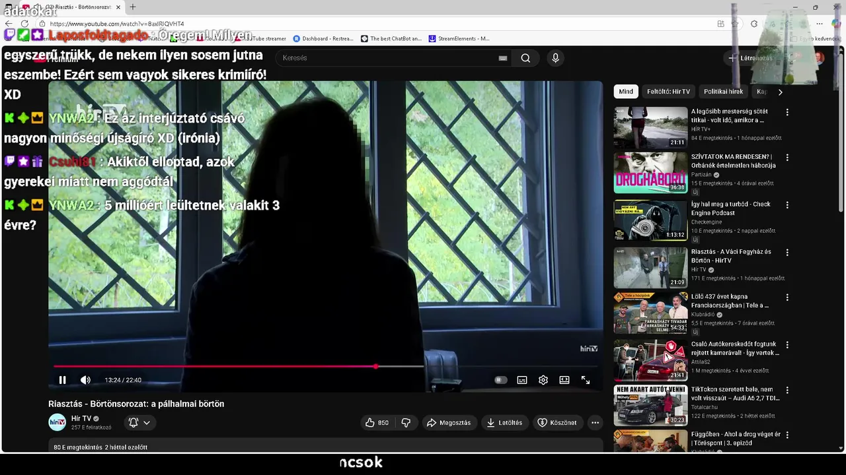Screen dimensions: 846x475
Task: Click the search magnifier button
Action: coord(525,58)
